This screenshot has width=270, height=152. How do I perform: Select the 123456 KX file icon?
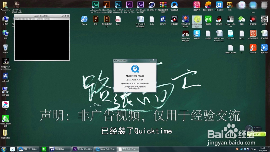pyautogui.click(x=163, y=21)
